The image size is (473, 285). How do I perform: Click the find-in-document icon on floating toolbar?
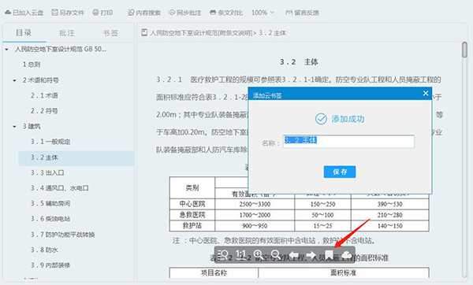tap(223, 255)
